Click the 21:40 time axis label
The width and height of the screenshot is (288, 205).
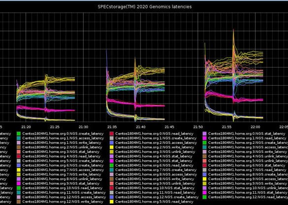coord(141,127)
